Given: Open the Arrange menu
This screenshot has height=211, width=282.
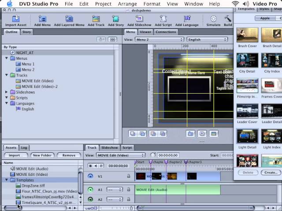Looking at the screenshot, I should tap(127, 4).
